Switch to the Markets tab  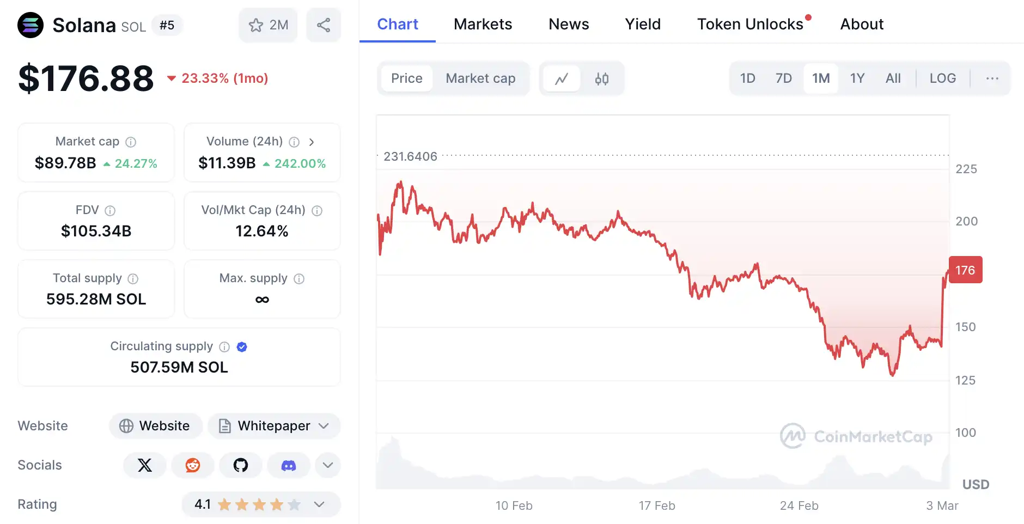click(x=483, y=24)
